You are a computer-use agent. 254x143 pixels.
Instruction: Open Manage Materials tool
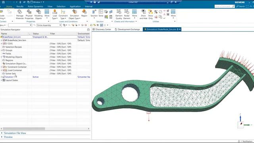[19, 14]
